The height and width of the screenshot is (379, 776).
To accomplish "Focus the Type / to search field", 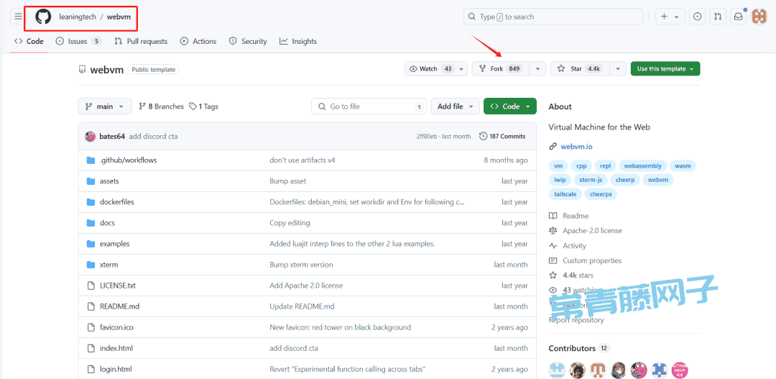I will click(553, 17).
